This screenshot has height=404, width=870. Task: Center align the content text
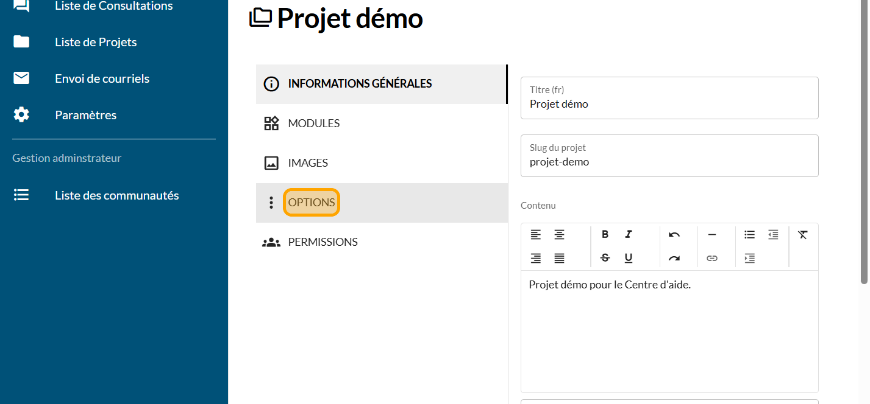[559, 235]
